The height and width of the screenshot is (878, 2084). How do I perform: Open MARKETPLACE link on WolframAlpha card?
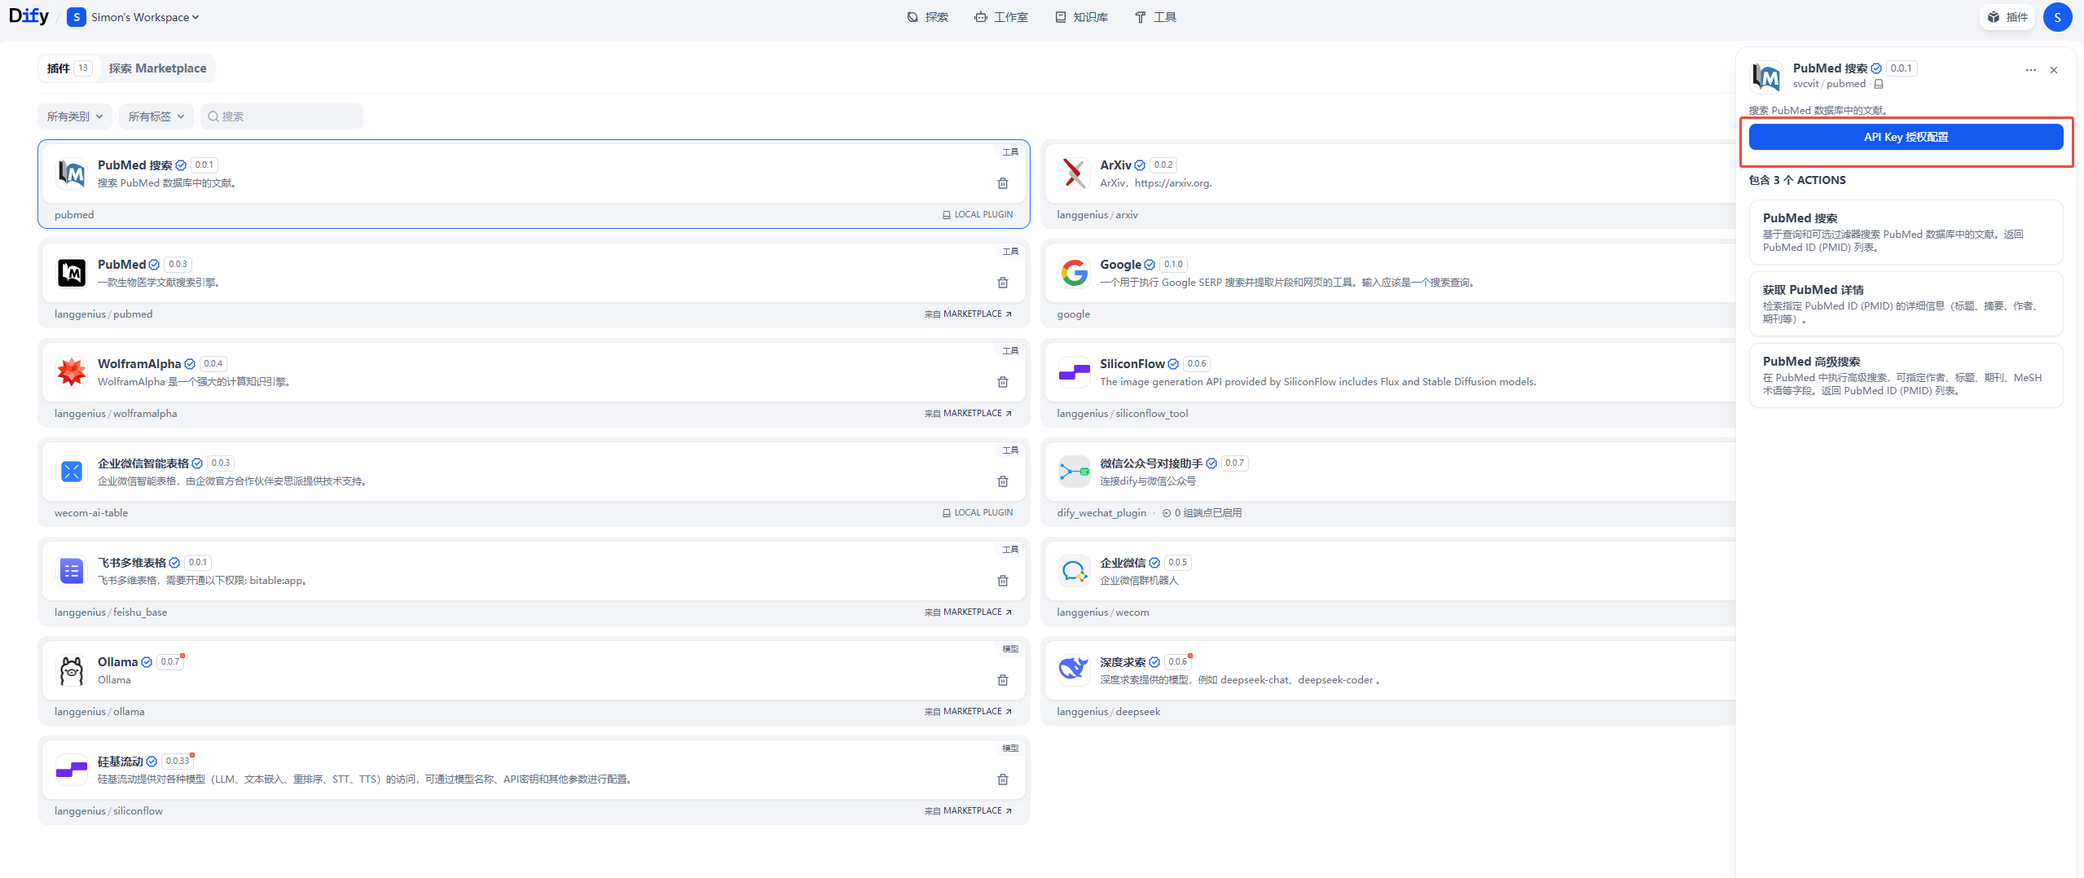968,414
